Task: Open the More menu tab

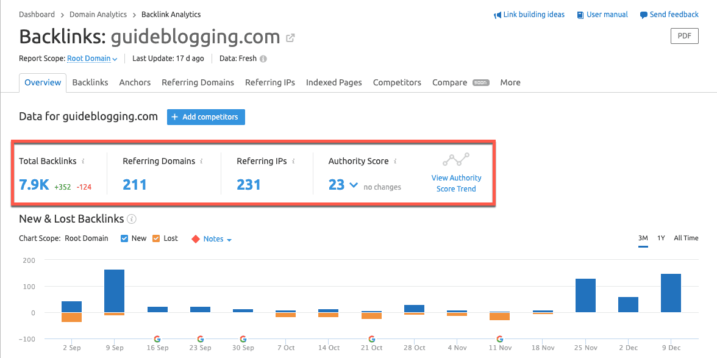Action: (x=510, y=83)
